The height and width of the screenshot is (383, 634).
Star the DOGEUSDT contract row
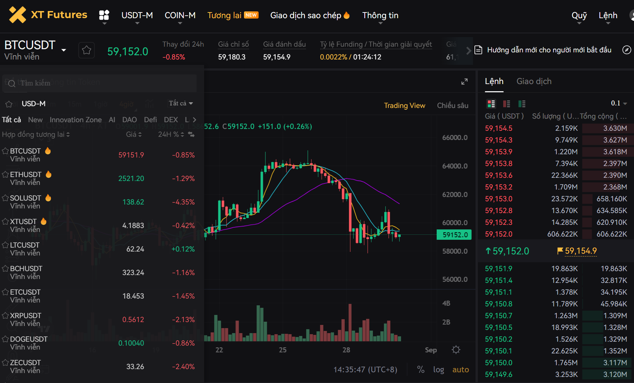[5, 339]
